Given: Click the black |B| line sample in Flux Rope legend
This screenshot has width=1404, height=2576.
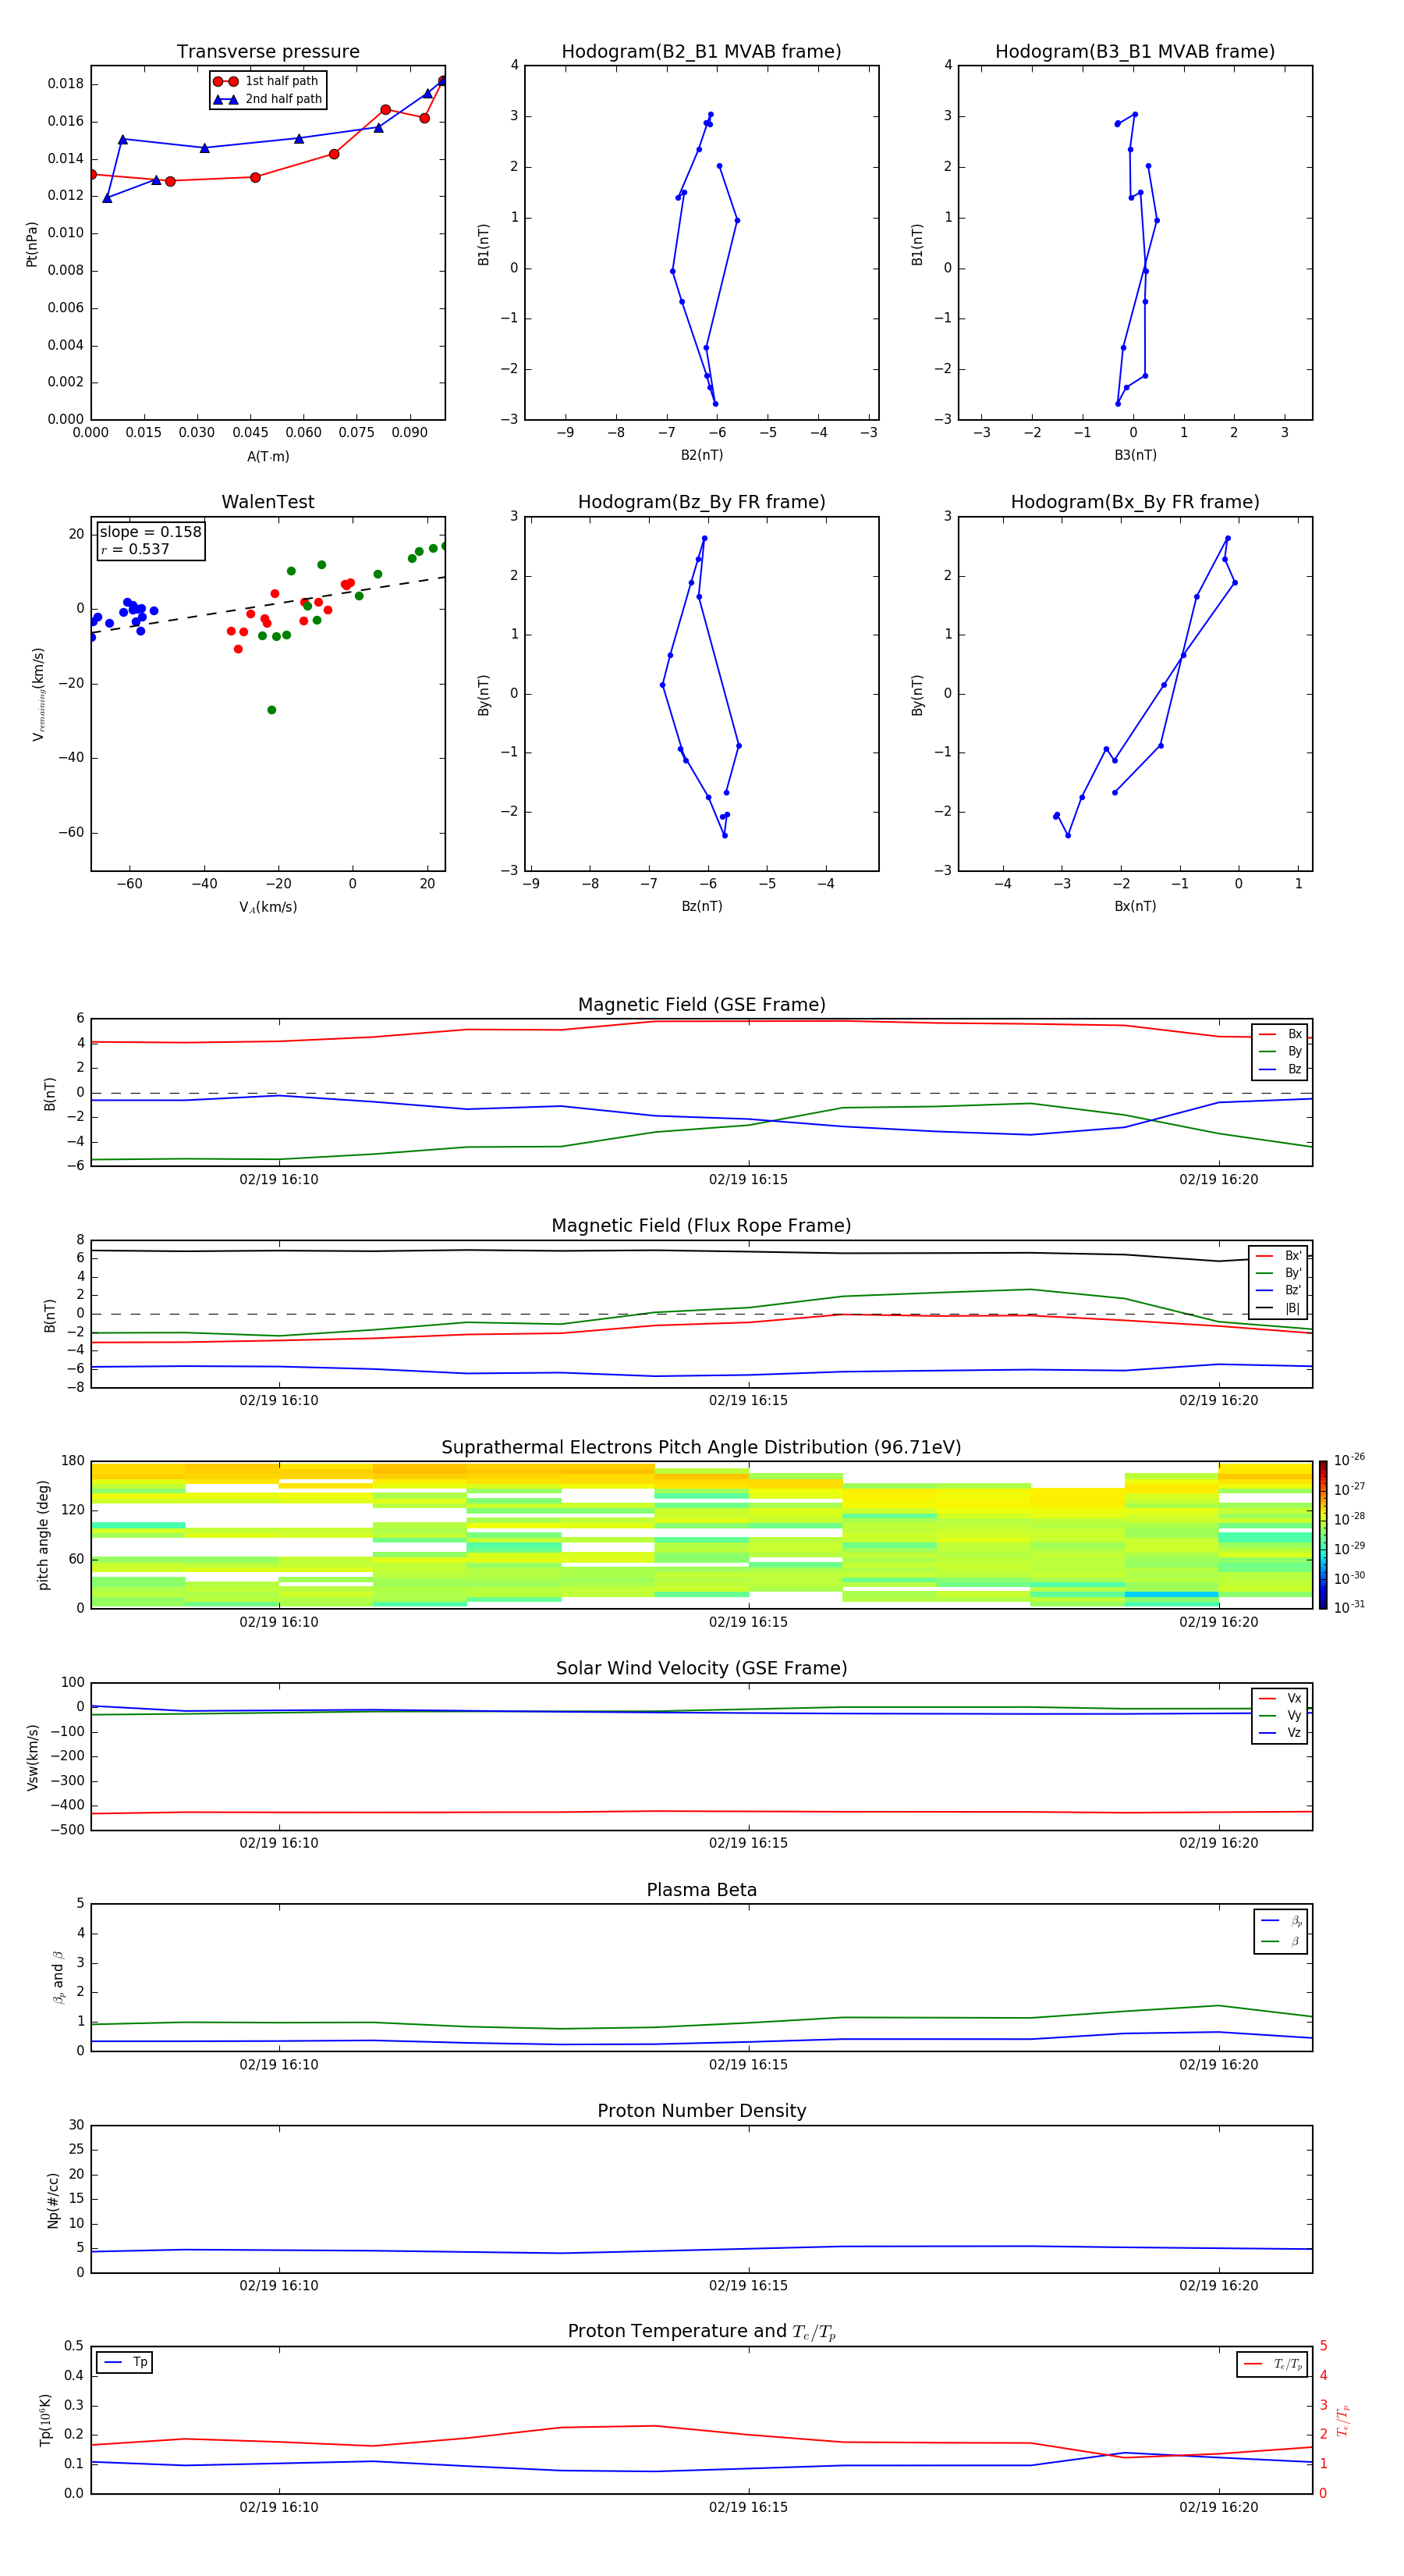Looking at the screenshot, I should (1264, 1308).
